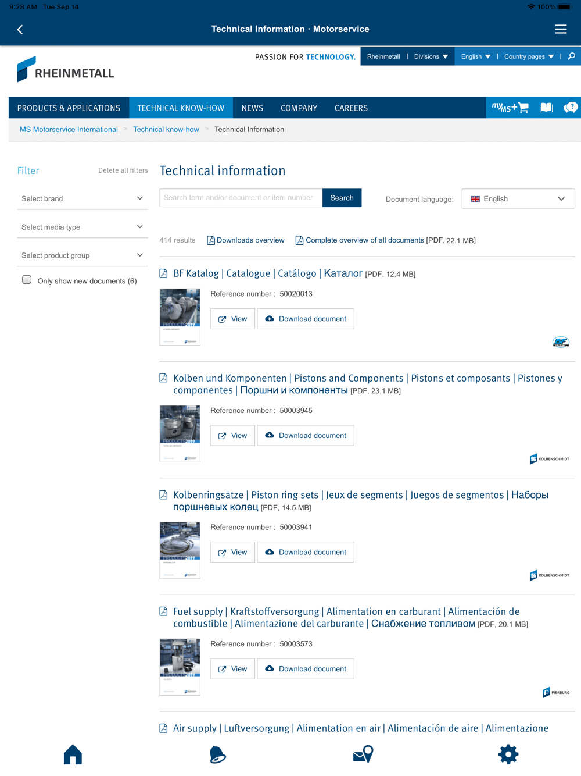View the Piston ring sets document

tap(232, 552)
